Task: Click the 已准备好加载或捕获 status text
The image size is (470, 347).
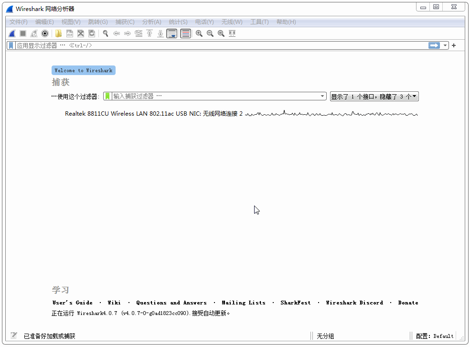Action: (50, 336)
